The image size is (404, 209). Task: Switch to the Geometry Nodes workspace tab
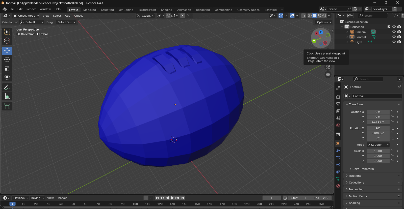pyautogui.click(x=248, y=10)
